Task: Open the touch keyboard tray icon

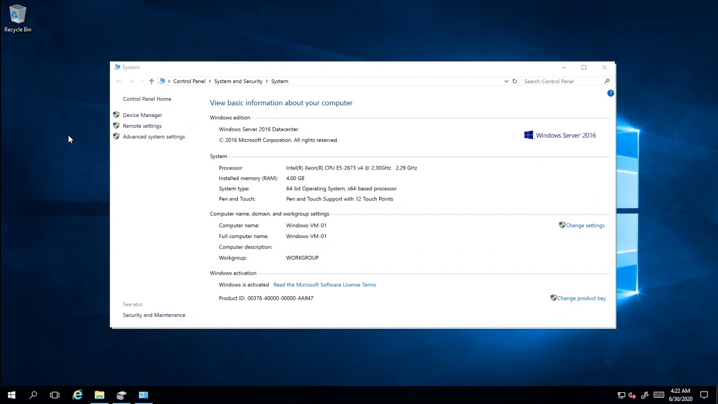Action: point(659,395)
